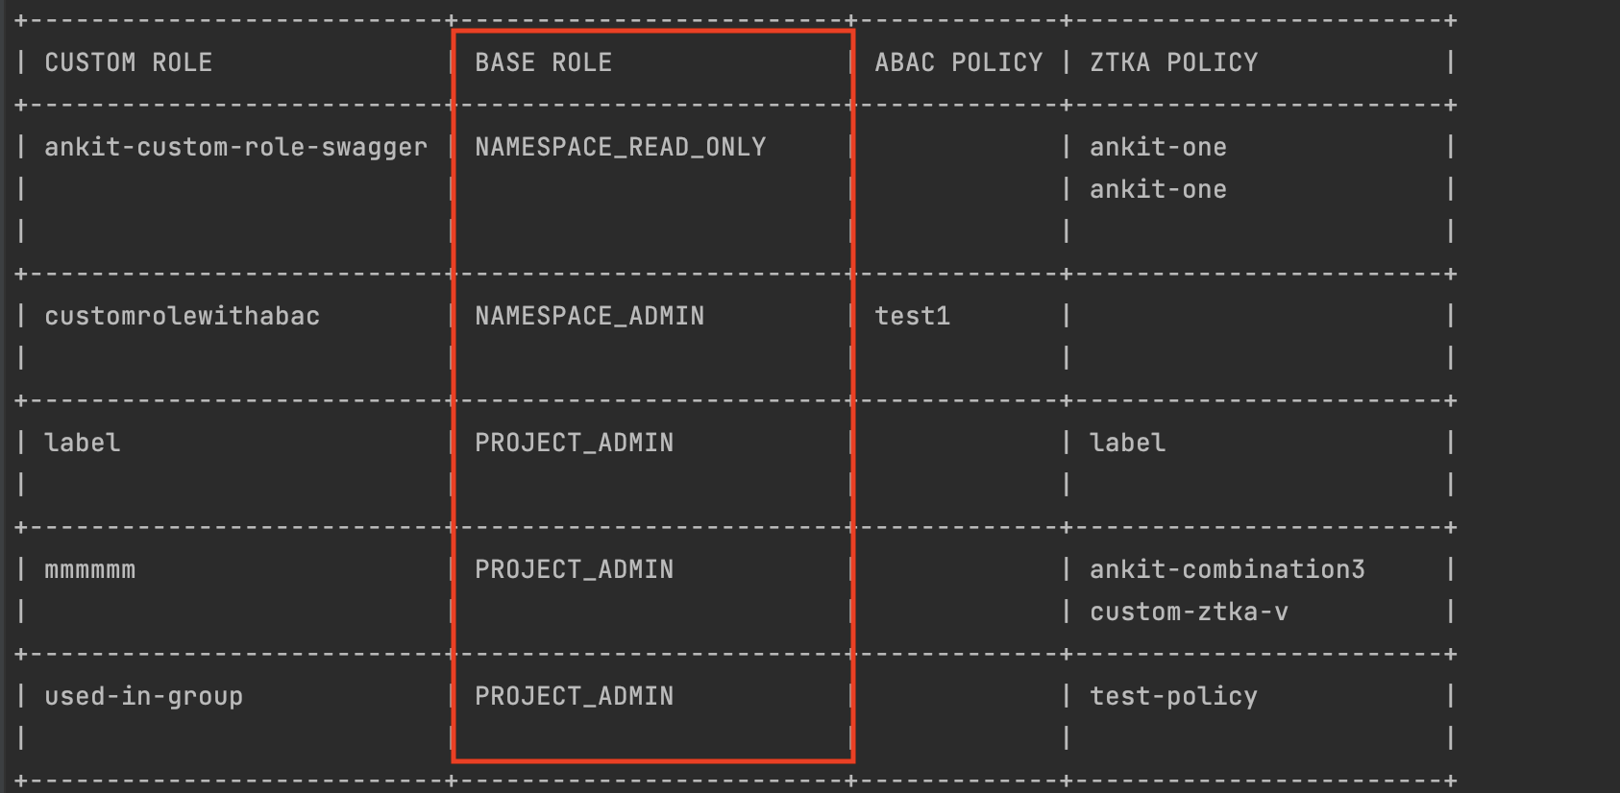Select ankit-custom-role-swagger custom role text

click(x=235, y=147)
